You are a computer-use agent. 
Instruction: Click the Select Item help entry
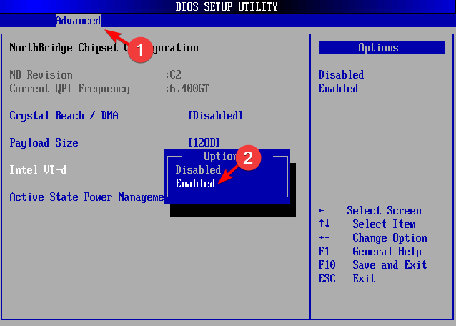(384, 224)
